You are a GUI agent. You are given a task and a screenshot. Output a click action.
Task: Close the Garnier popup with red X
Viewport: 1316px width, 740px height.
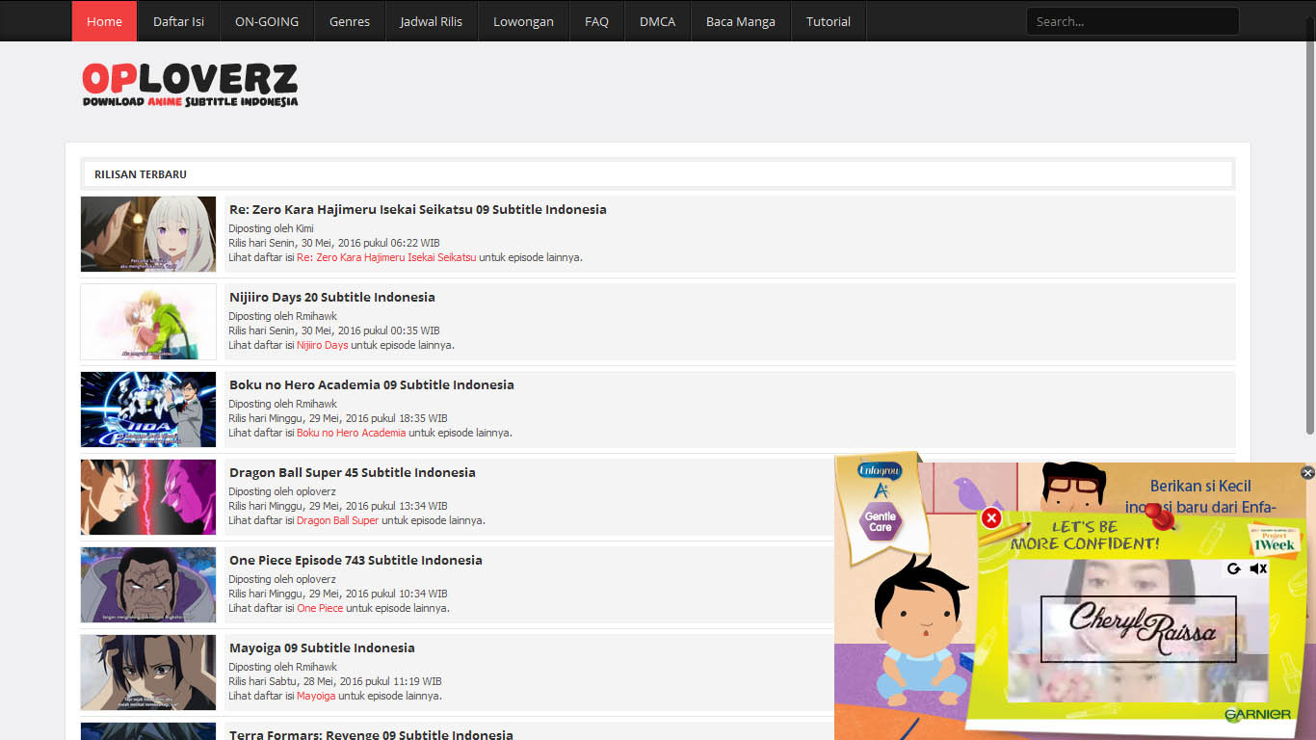click(991, 518)
